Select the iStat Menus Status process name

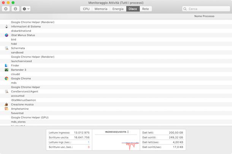[23, 35]
